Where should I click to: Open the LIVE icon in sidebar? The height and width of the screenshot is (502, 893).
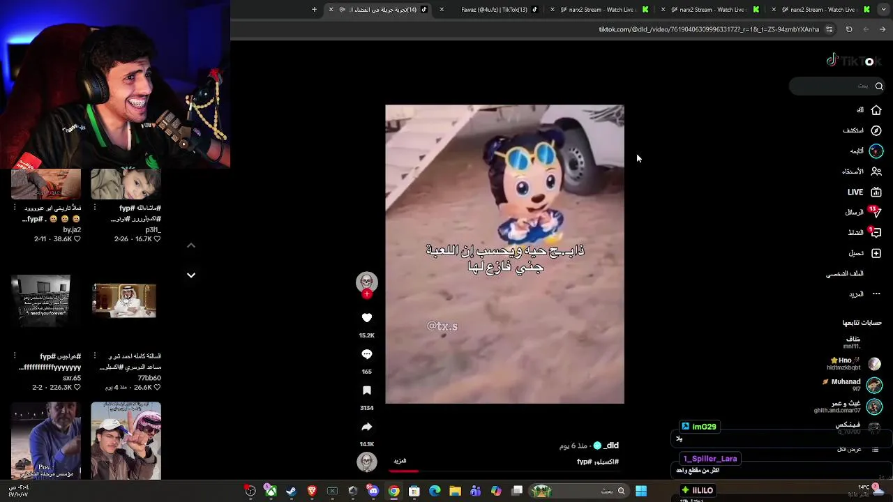876,192
